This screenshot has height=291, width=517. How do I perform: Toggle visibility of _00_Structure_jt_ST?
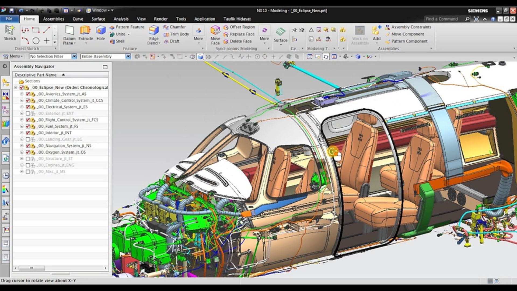28,158
